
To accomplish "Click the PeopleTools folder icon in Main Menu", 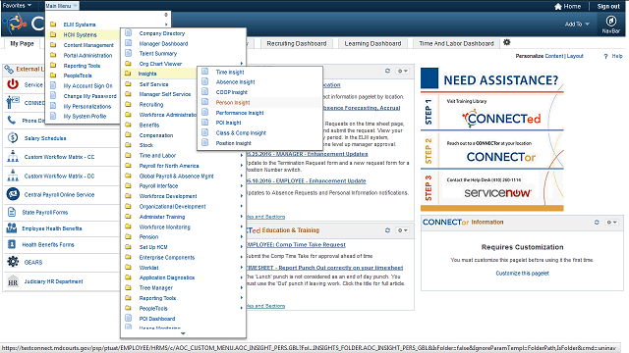I will coord(53,76).
